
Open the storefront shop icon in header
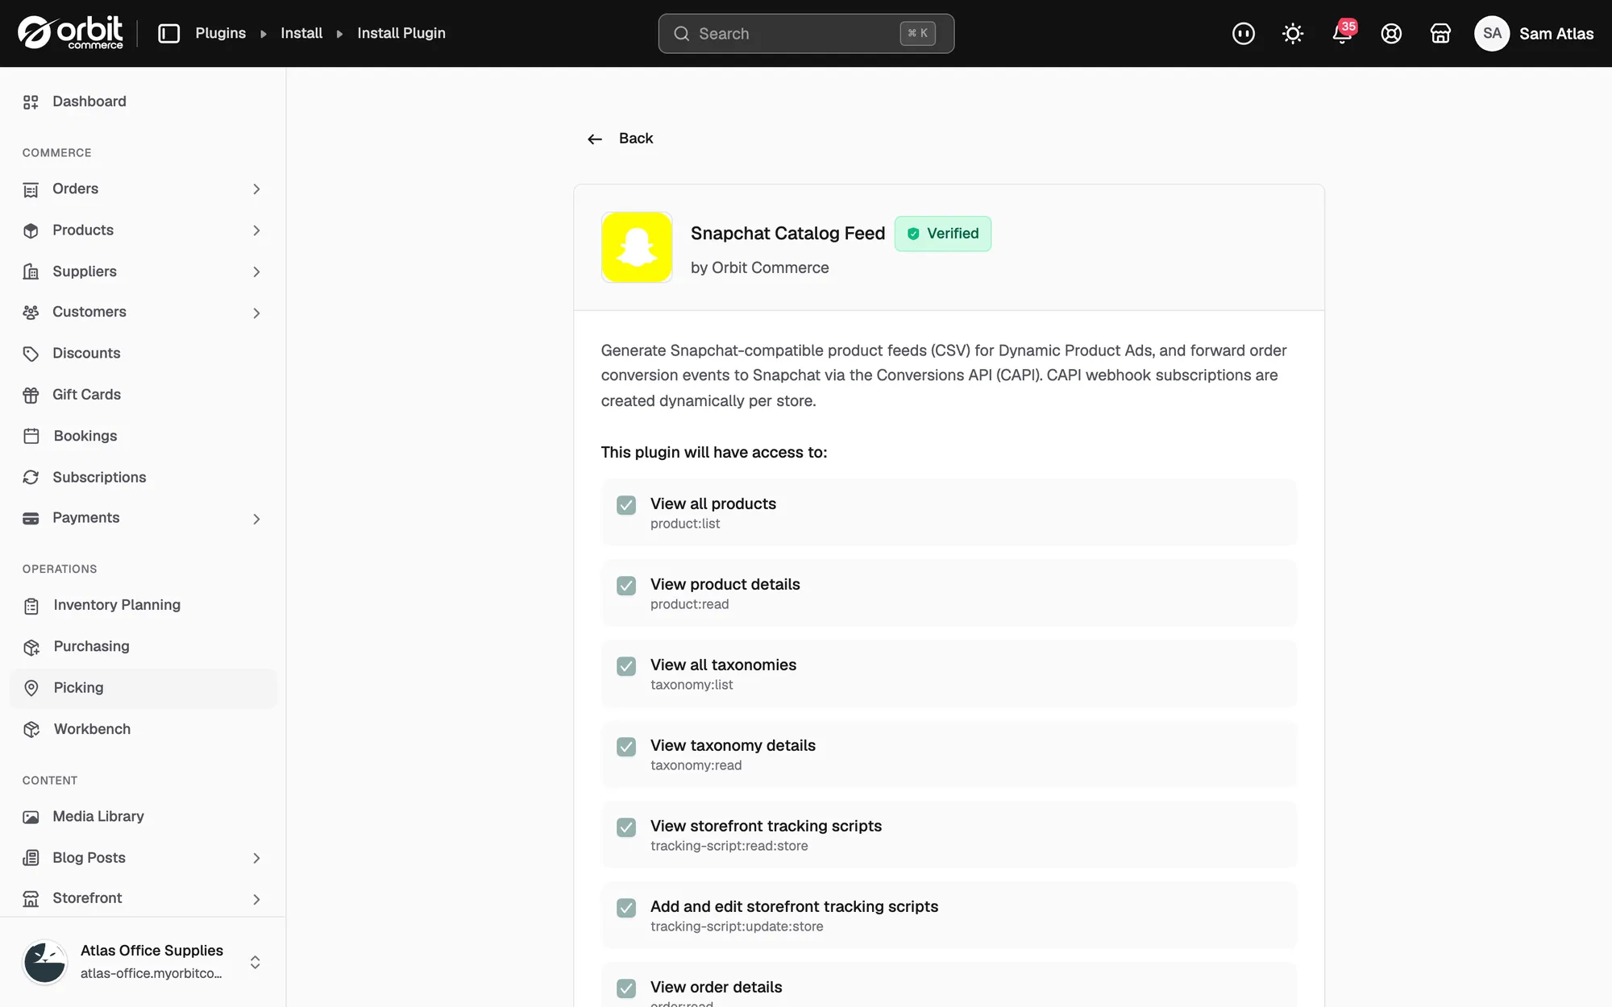1440,34
